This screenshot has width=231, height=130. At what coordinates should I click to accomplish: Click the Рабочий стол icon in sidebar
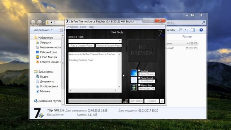pyautogui.click(x=37, y=52)
